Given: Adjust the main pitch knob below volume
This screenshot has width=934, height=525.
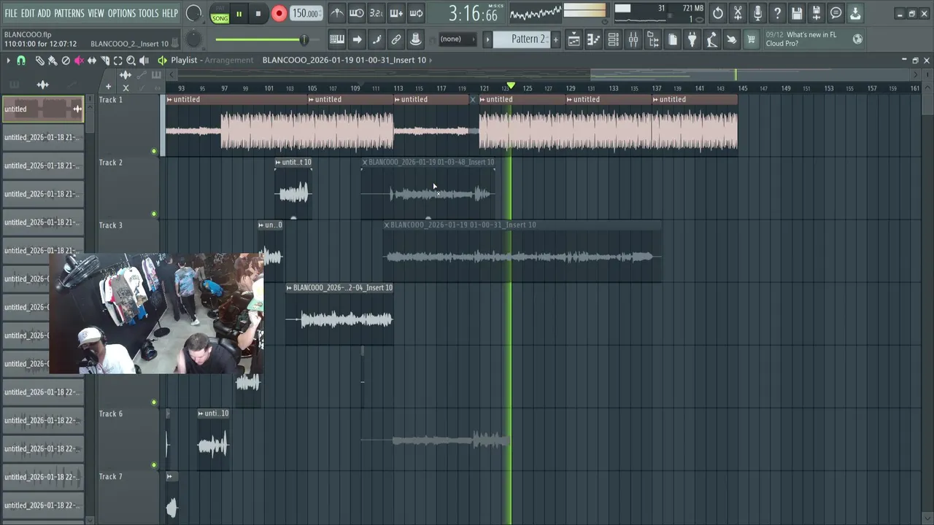Looking at the screenshot, I should (x=193, y=39).
